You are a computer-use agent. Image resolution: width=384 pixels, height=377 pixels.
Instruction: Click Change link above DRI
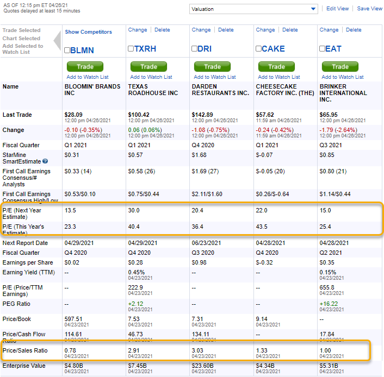201,29
